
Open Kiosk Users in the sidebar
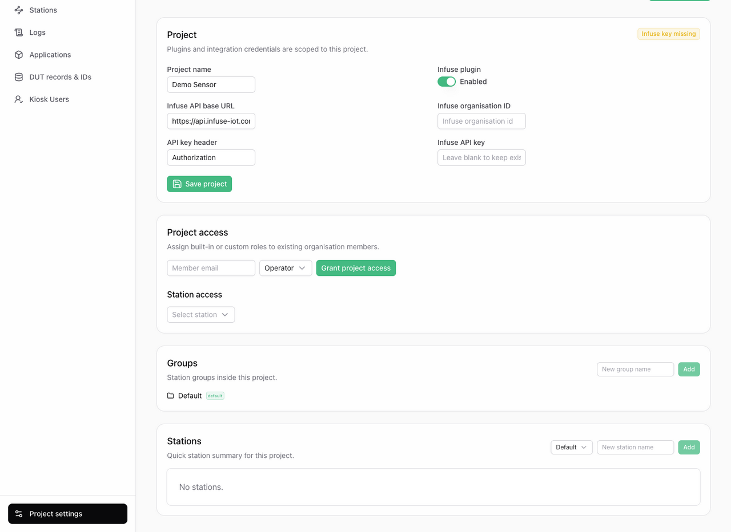click(x=68, y=99)
